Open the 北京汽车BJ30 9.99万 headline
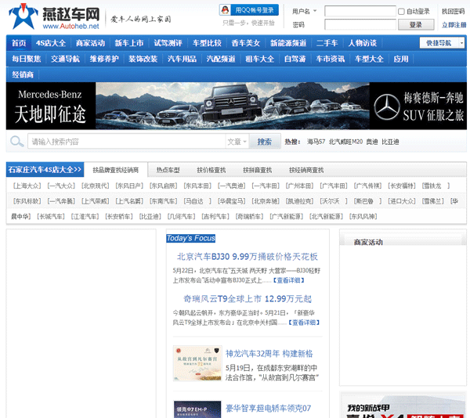Viewport: 470px width, 418px height. coord(248,257)
